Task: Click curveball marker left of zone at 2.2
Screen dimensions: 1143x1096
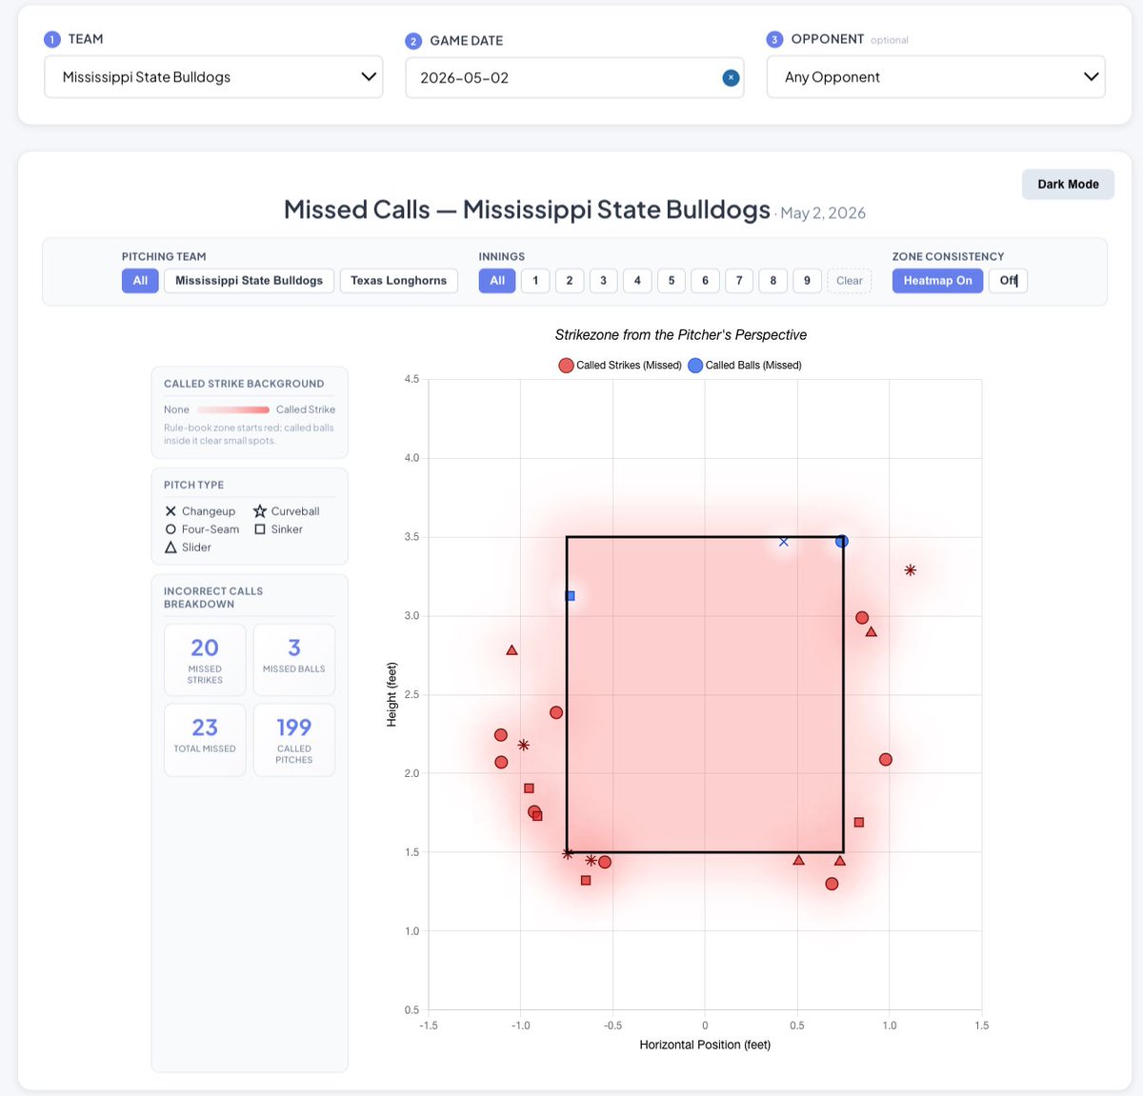Action: point(523,746)
